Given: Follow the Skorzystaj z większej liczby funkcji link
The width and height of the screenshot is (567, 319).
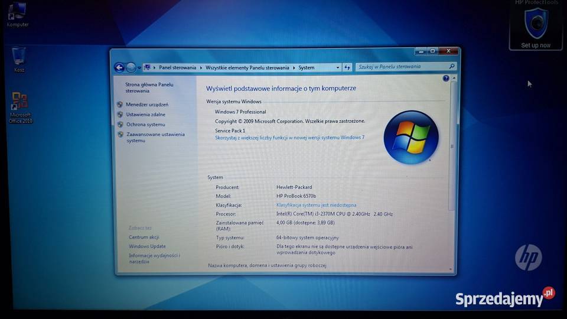Looking at the screenshot, I should [x=289, y=138].
